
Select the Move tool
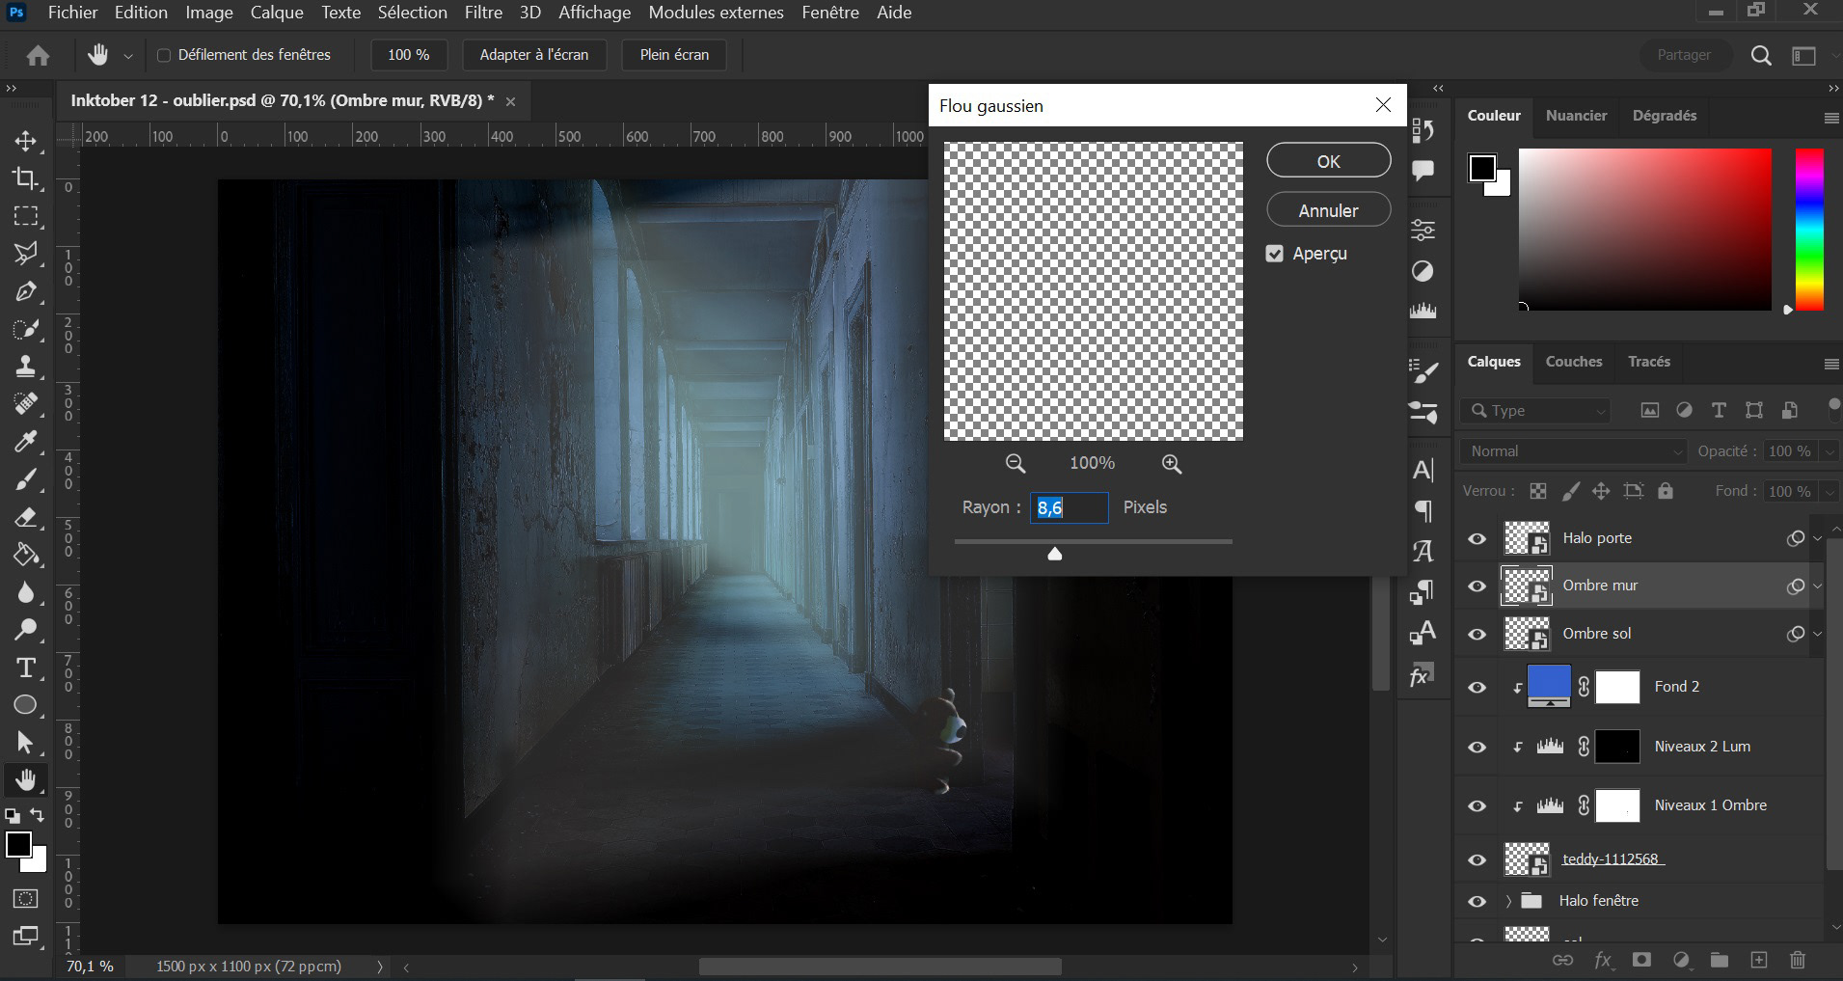26,141
